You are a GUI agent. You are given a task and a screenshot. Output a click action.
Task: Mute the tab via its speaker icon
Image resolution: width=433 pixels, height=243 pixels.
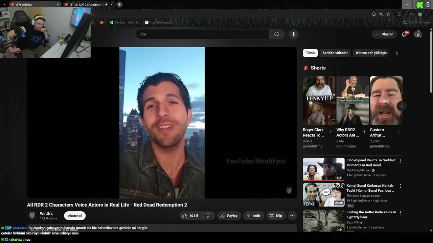click(106, 4)
